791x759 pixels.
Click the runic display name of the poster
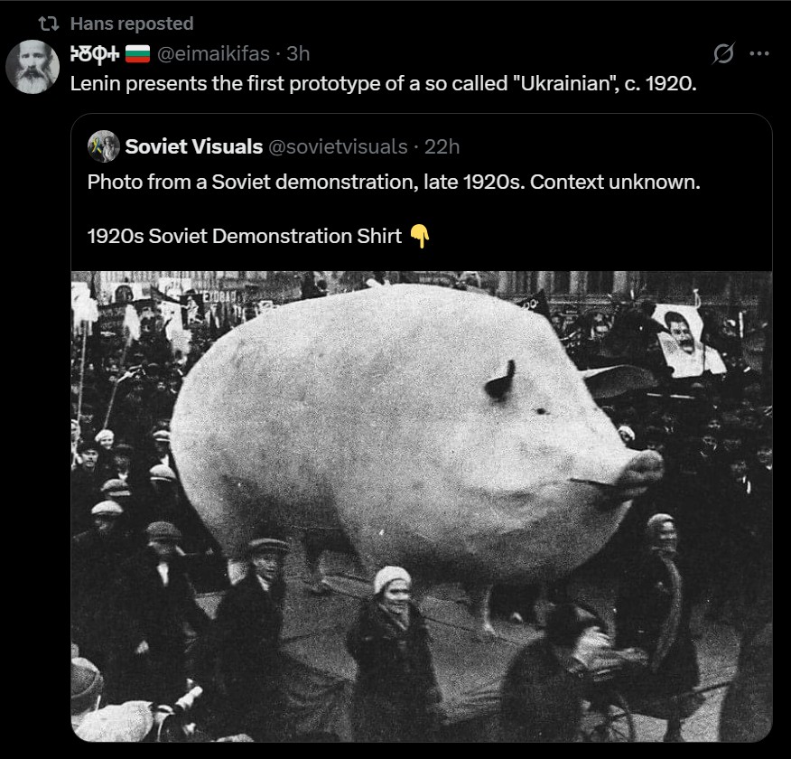(x=95, y=53)
